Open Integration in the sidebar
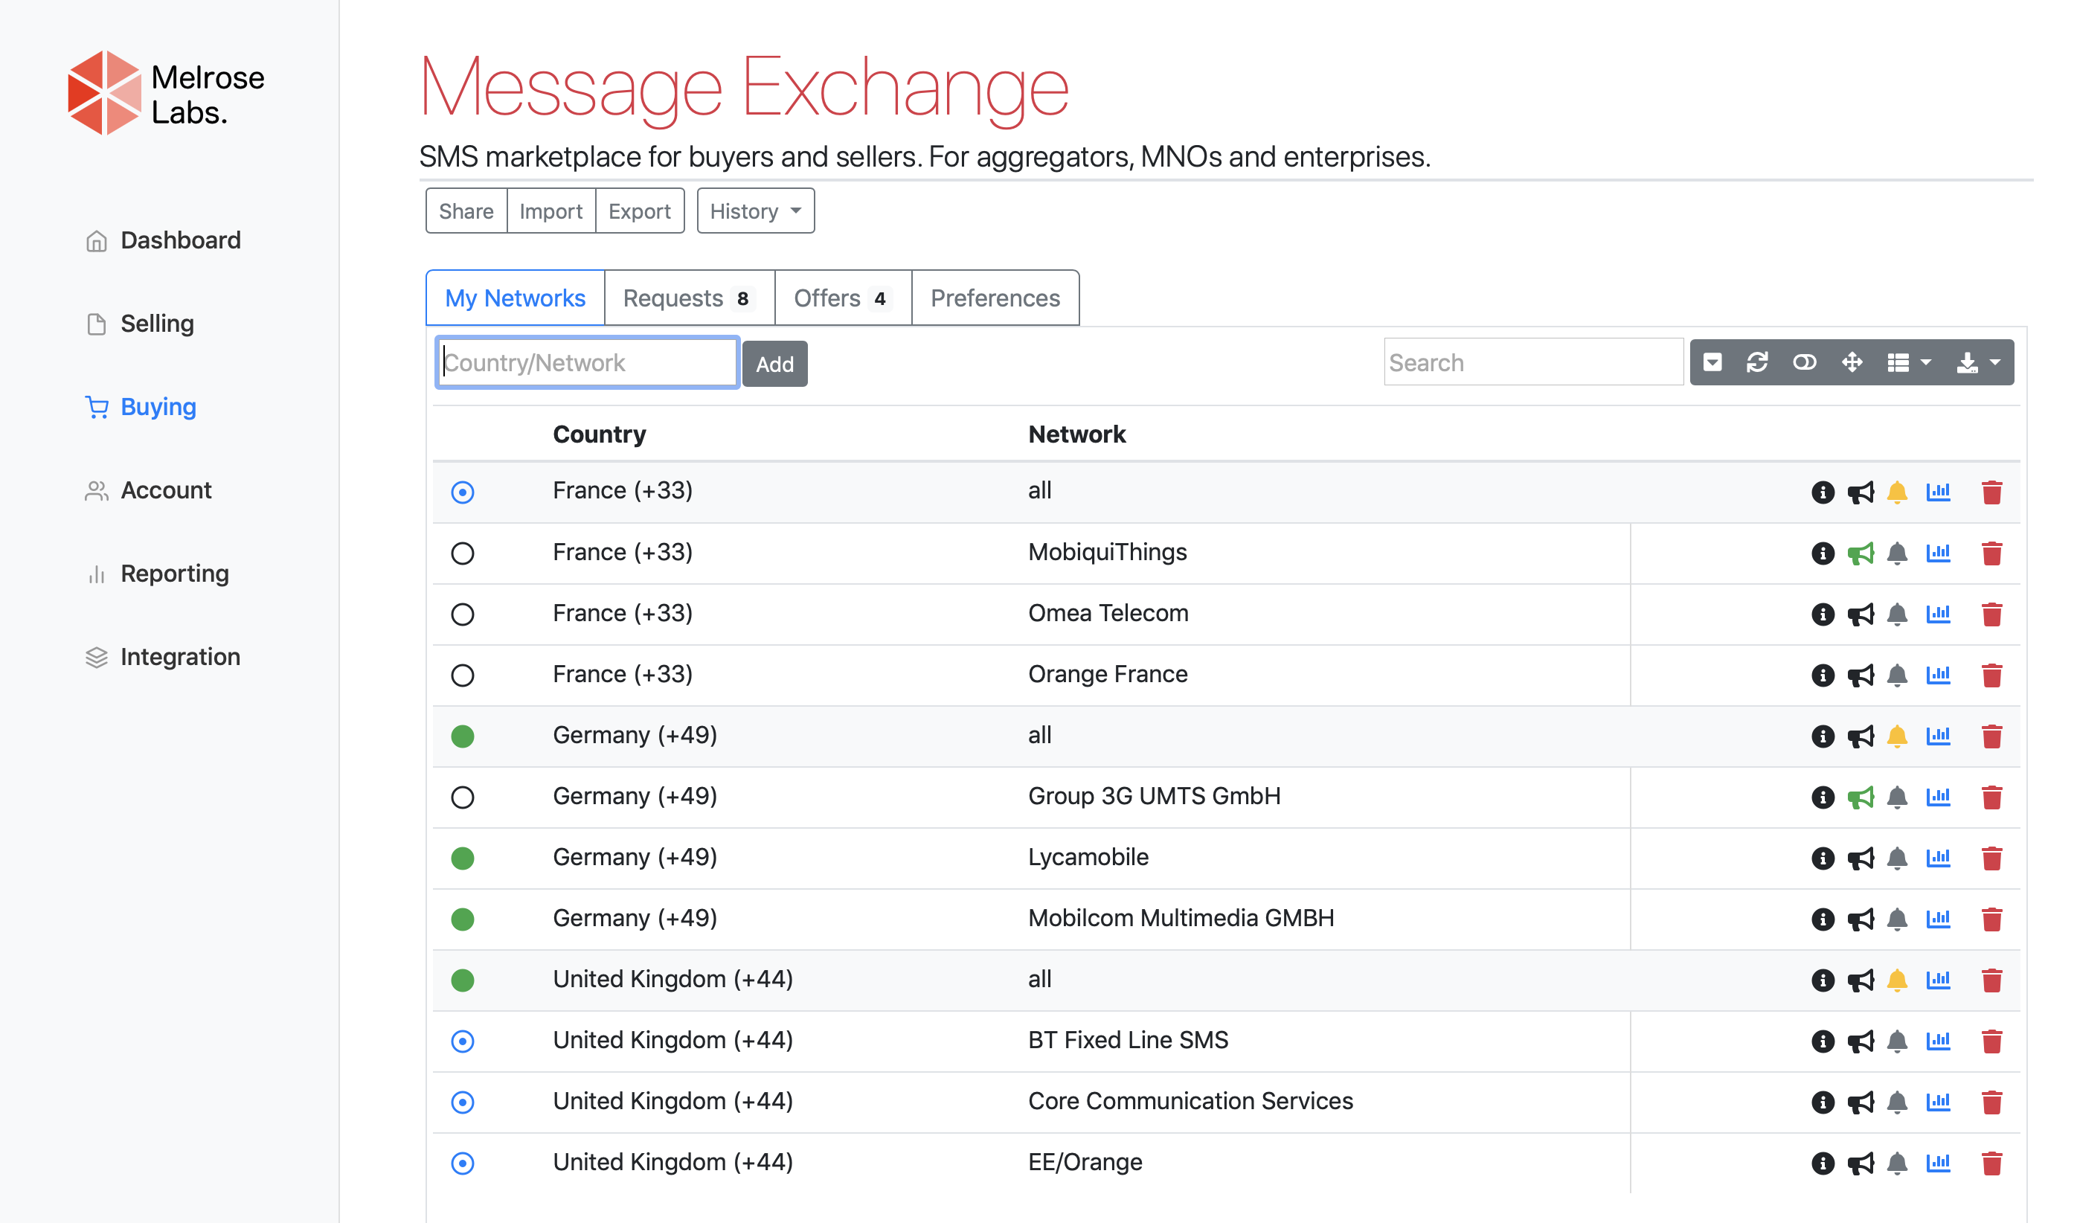2077x1223 pixels. 163,656
